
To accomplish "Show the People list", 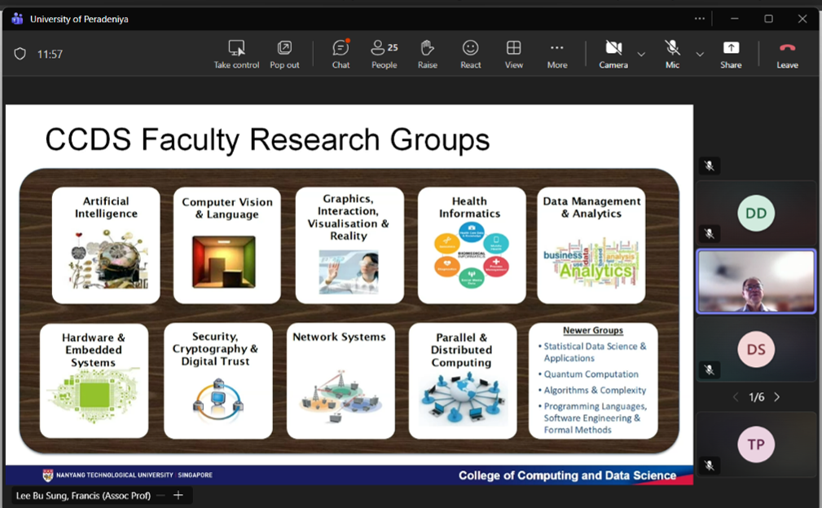I will pyautogui.click(x=384, y=53).
